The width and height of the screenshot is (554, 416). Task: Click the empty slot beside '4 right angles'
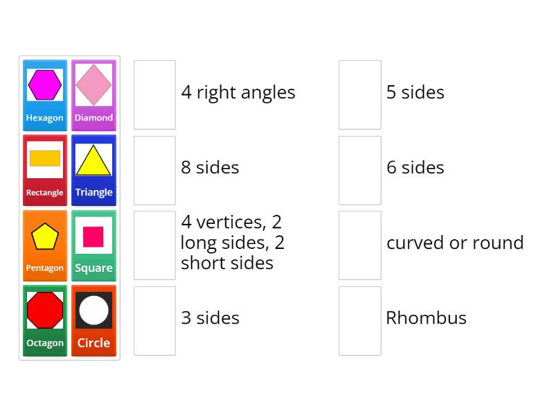[x=154, y=94]
